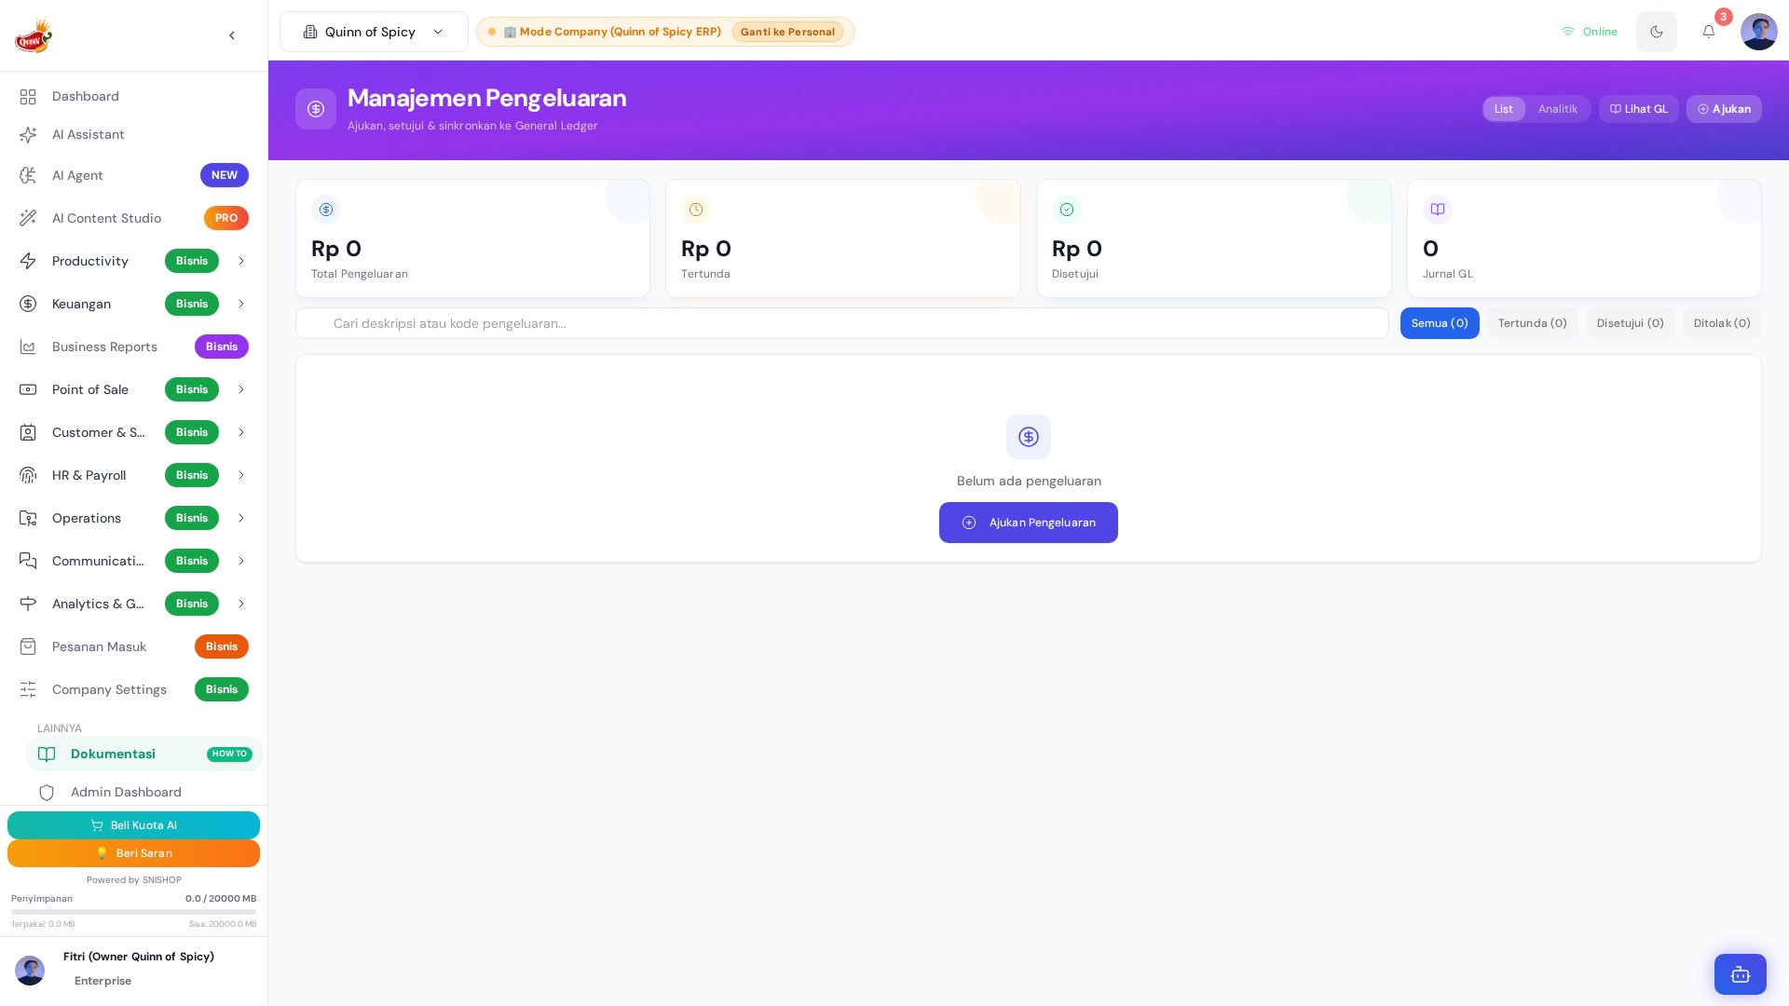
Task: Select the Tertunda (0) filter
Action: point(1533,323)
